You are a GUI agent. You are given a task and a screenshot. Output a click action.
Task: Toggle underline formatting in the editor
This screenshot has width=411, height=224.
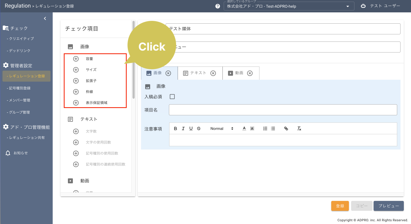point(191,129)
